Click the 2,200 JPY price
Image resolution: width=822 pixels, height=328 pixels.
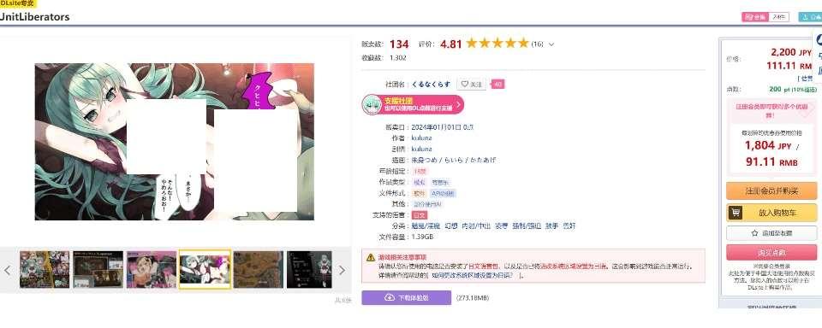point(791,52)
